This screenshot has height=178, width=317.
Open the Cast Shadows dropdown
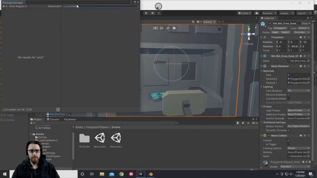coord(299,90)
